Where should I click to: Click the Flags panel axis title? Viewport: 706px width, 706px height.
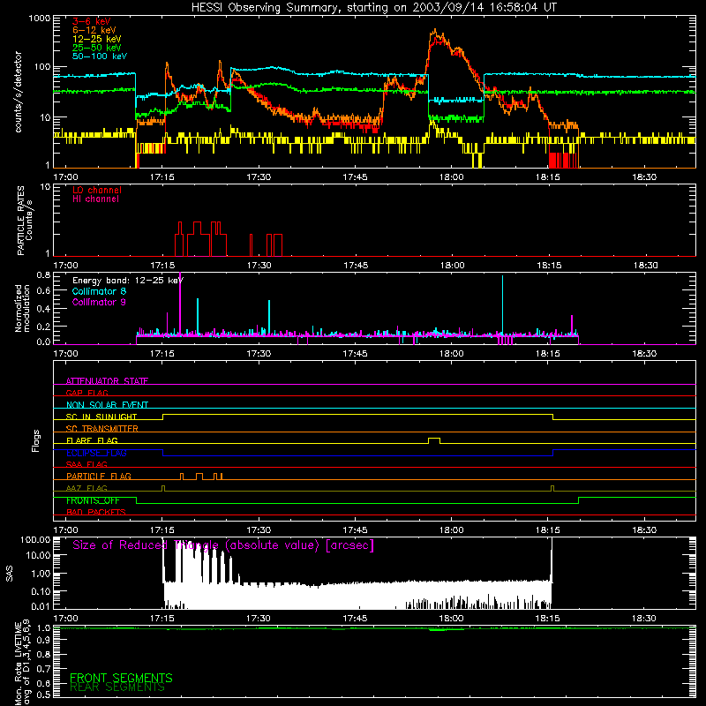36,440
